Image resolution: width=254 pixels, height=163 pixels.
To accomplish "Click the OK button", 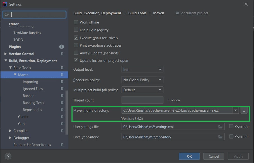I will click(x=189, y=156).
